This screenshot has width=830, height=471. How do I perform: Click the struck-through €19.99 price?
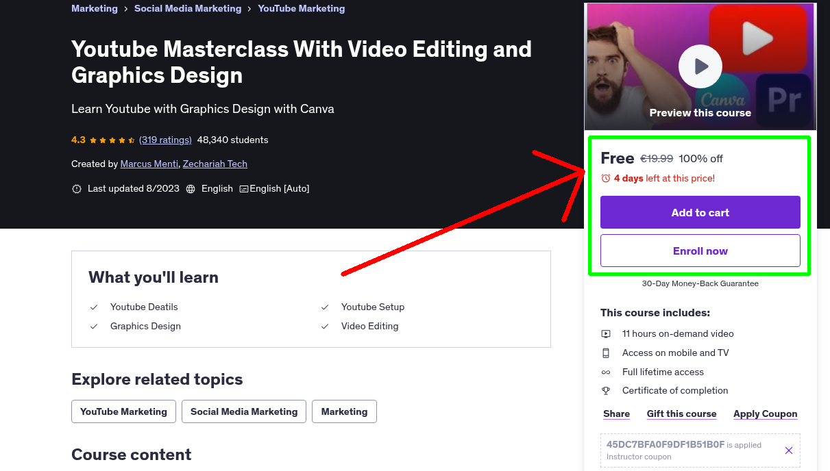657,159
